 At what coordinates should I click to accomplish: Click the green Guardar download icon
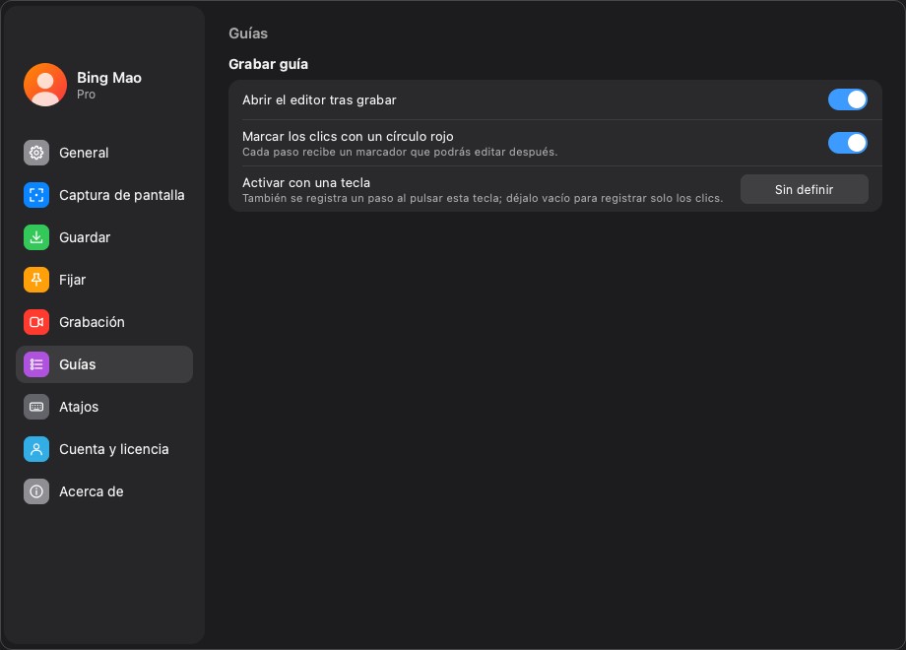click(36, 237)
